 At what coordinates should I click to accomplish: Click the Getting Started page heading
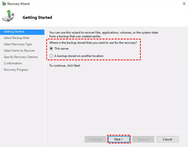click(37, 18)
